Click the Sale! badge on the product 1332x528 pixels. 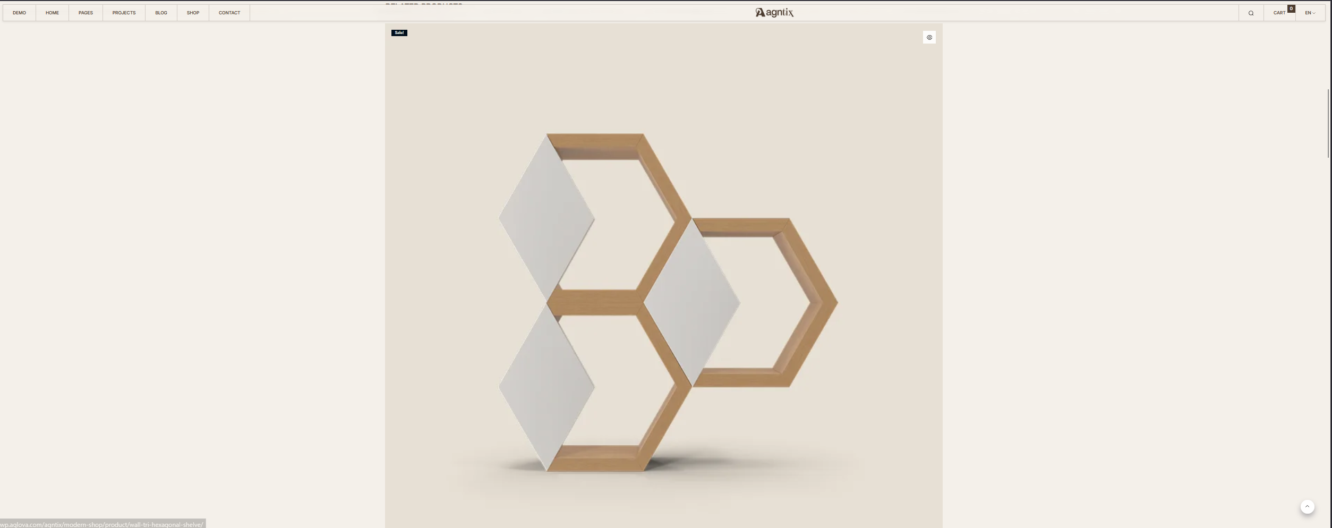(x=399, y=33)
